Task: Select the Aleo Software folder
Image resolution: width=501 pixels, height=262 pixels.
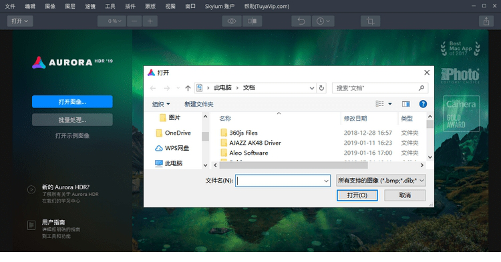Action: click(248, 153)
